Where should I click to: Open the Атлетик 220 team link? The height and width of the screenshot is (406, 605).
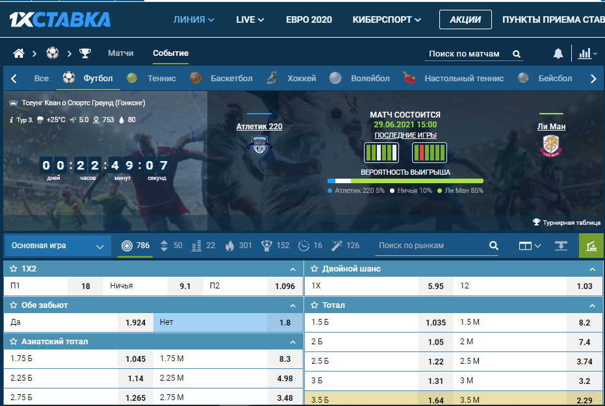pyautogui.click(x=259, y=127)
